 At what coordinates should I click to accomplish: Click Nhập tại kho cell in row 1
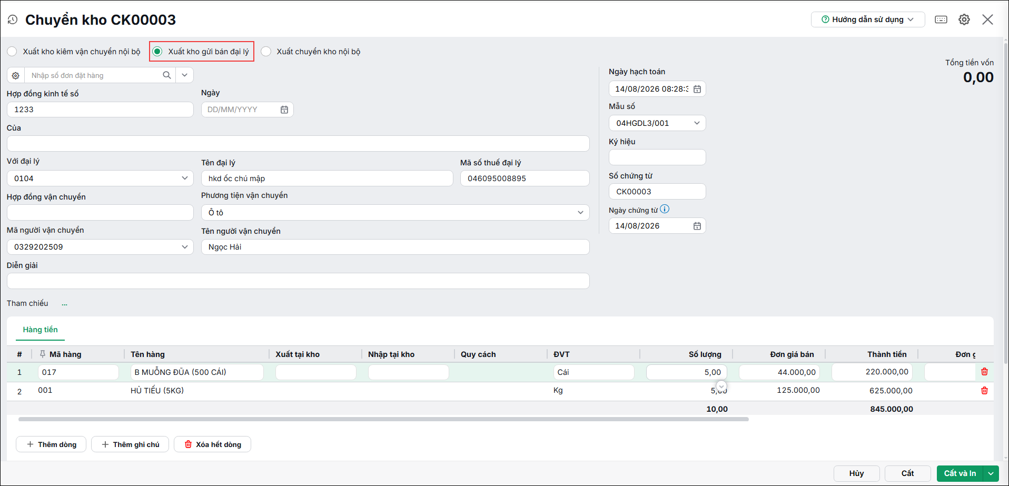(x=409, y=372)
